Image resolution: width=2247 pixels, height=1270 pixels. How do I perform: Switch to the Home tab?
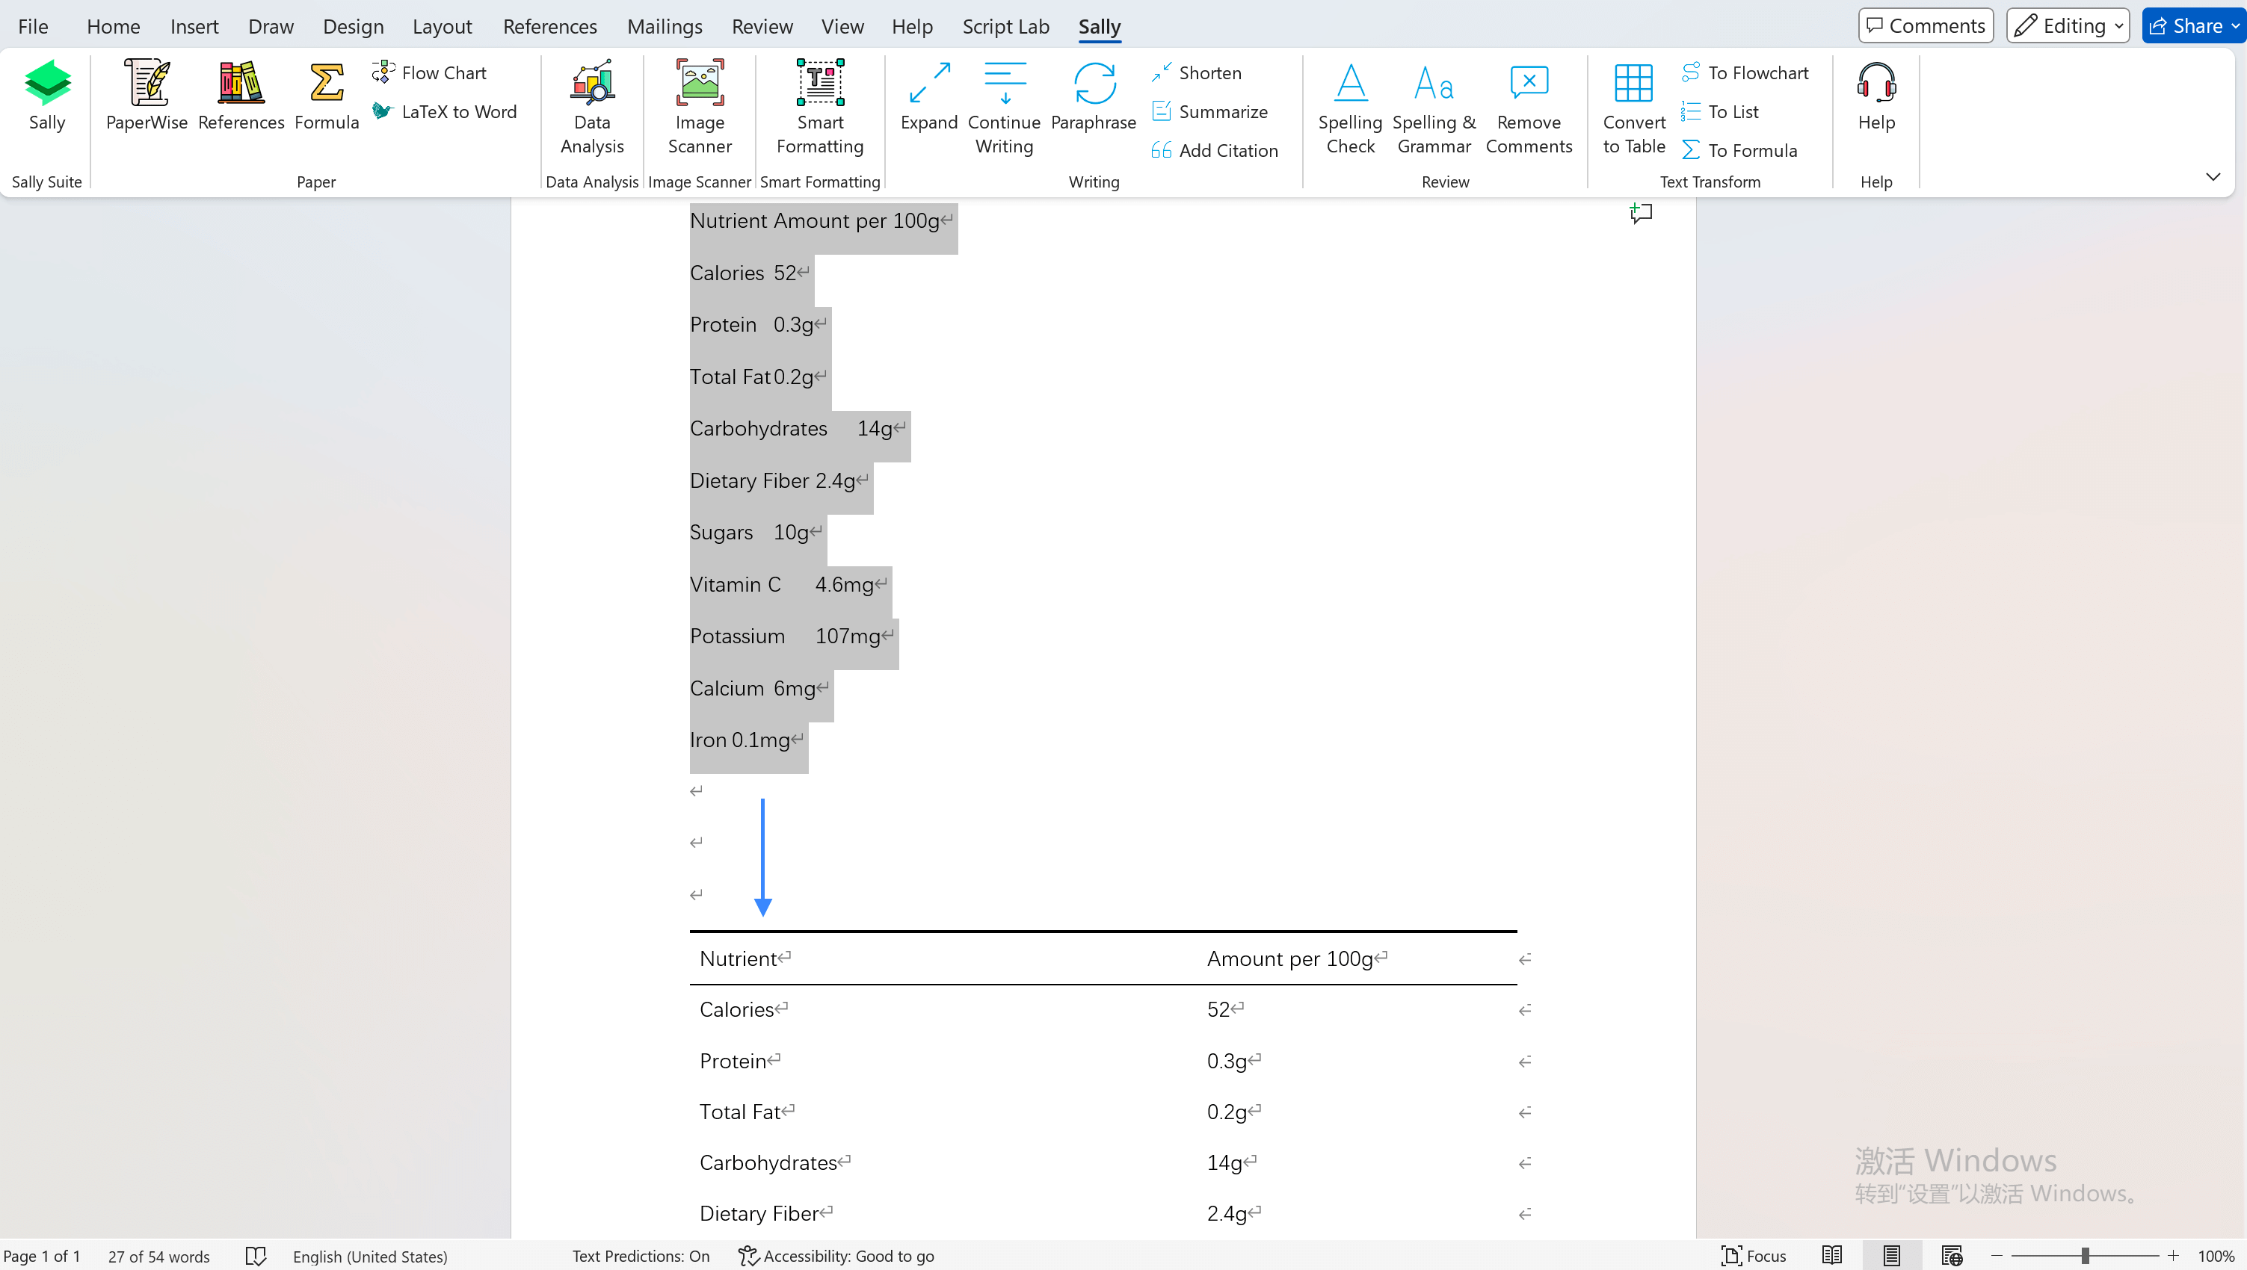pyautogui.click(x=114, y=26)
